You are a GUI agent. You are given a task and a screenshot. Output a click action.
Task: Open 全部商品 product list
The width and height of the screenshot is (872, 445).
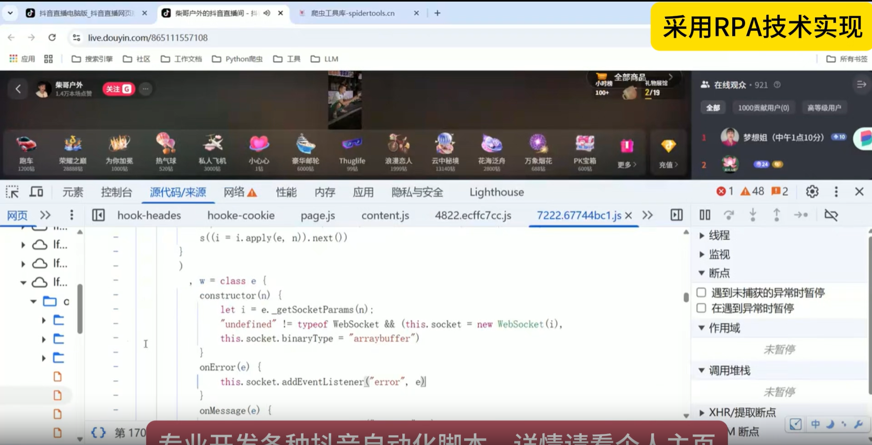634,77
